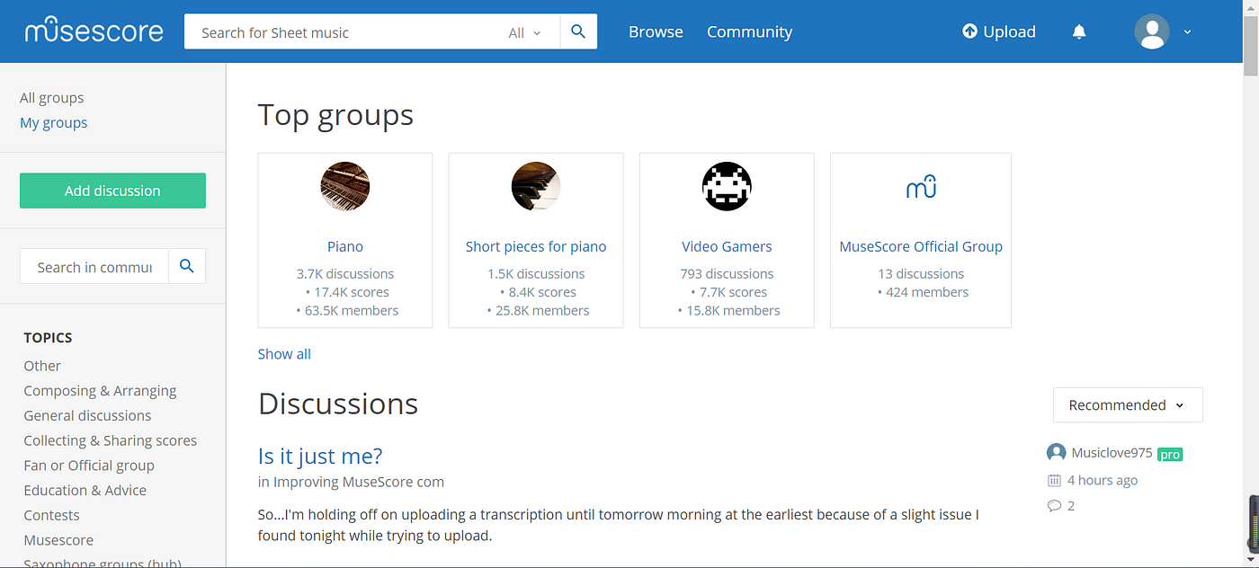The width and height of the screenshot is (1259, 568).
Task: Click the Video Gamers pixel invader icon
Action: [727, 187]
